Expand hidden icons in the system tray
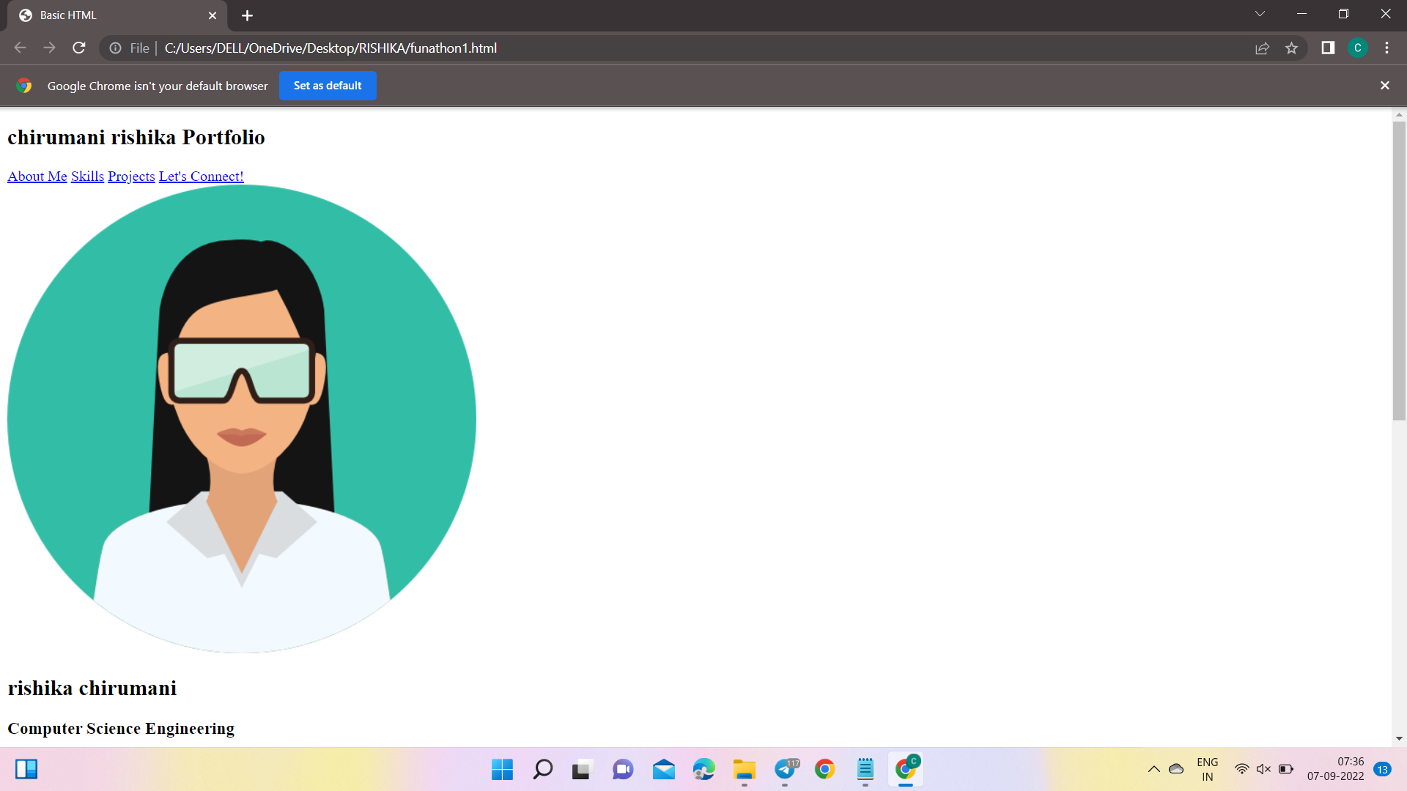This screenshot has height=791, width=1407. coord(1153,769)
